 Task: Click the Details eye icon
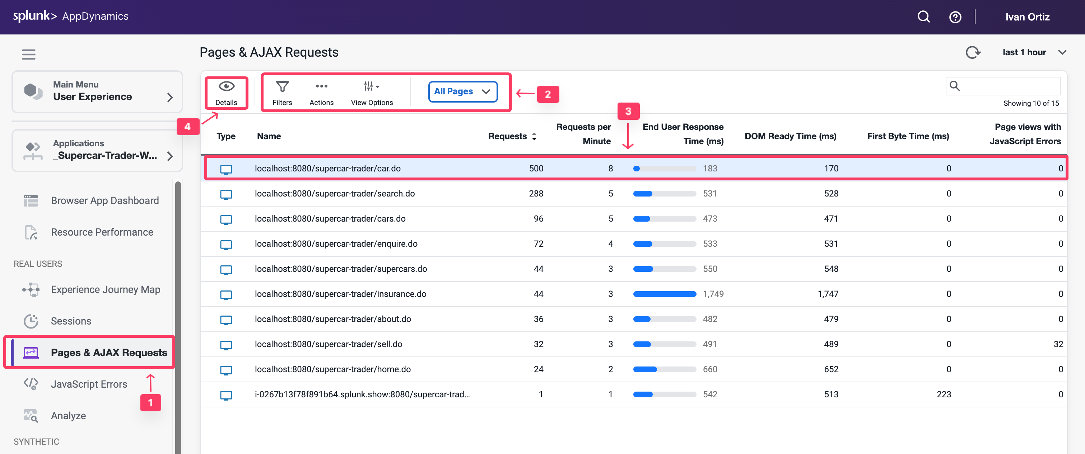click(x=226, y=87)
